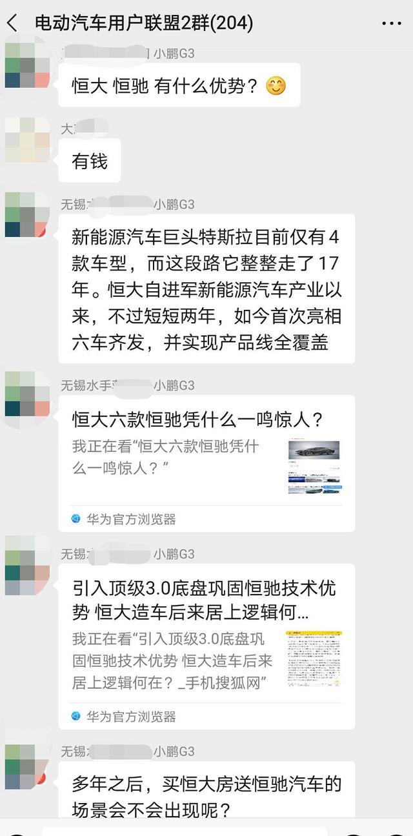Open the 恒大六款恒驰凭什么一鸣惊人 shared link

[x=206, y=464]
